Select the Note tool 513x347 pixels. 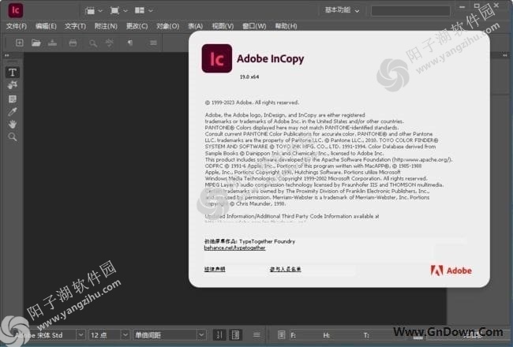(13, 99)
